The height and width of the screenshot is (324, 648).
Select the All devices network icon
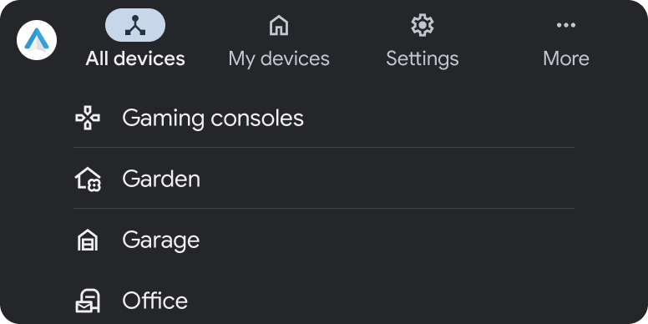[x=135, y=25]
